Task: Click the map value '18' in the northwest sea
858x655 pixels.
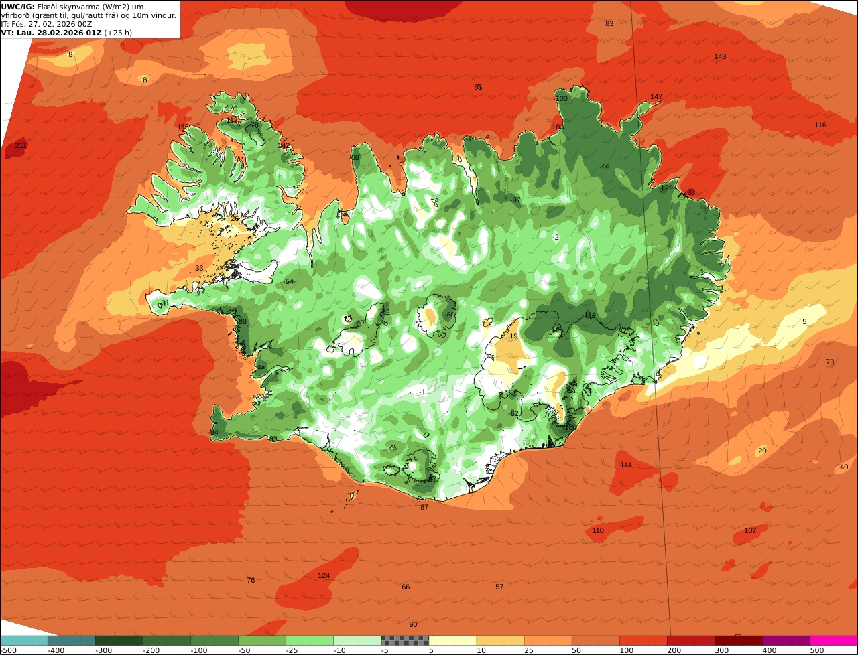Action: (143, 80)
